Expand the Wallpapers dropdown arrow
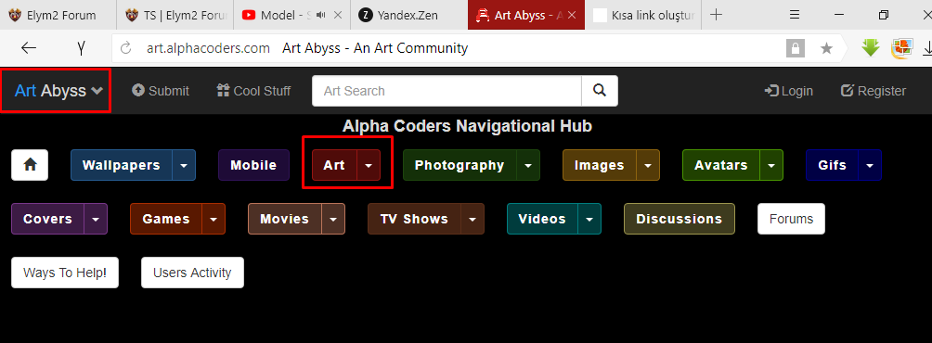 click(184, 165)
